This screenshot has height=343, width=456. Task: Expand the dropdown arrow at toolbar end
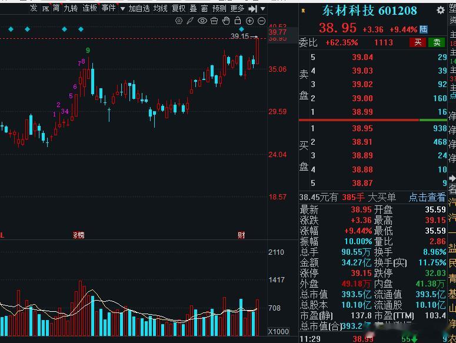coord(262,9)
